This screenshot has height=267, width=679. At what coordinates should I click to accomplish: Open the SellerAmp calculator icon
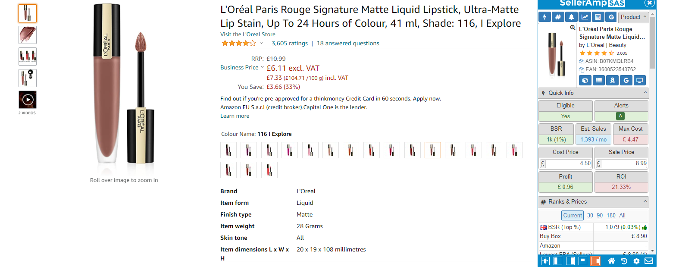tap(598, 17)
